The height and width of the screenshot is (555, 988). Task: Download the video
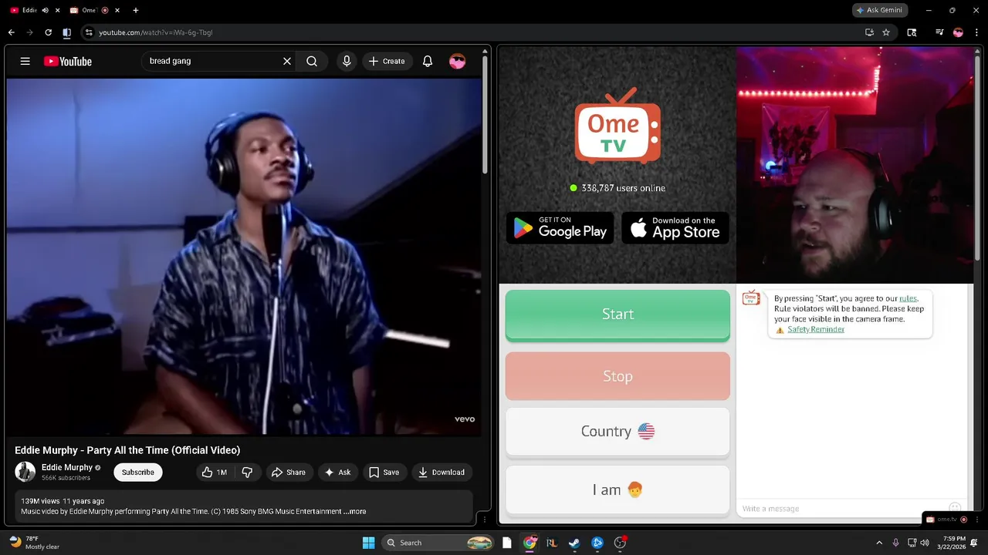442,472
